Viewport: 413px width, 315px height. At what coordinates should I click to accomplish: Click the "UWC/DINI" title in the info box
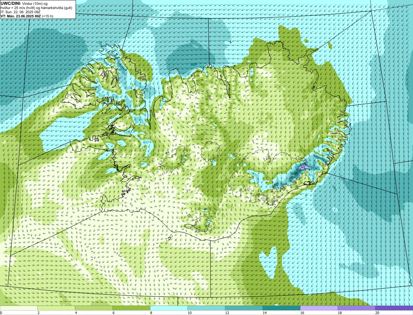(x=10, y=3)
